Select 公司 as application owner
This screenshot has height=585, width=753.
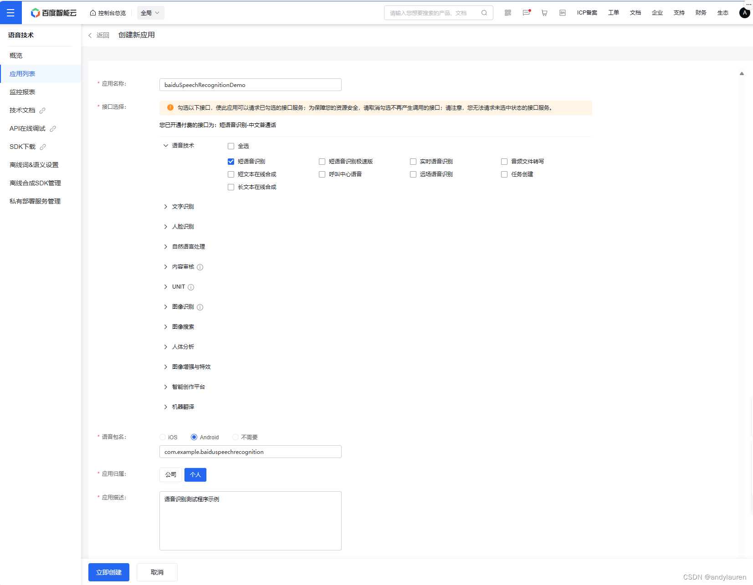click(x=171, y=475)
